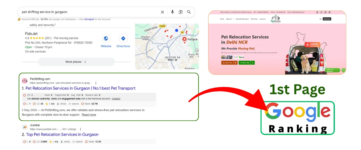Image resolution: width=361 pixels, height=150 pixels.
Task: Click the Semrush Connect link
Action: (116, 99)
